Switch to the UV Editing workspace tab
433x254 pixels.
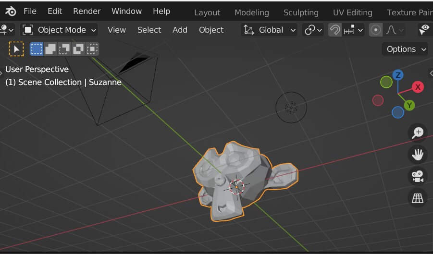coord(352,12)
